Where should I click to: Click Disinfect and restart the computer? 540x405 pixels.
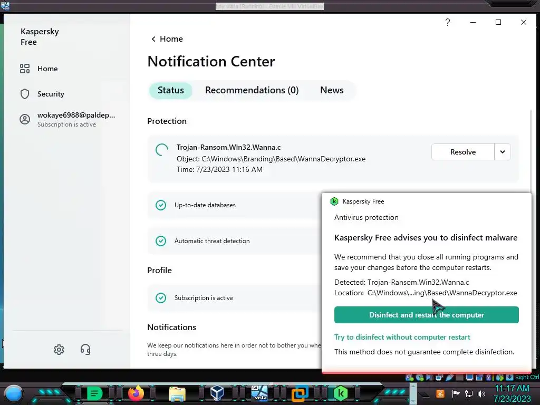point(426,315)
